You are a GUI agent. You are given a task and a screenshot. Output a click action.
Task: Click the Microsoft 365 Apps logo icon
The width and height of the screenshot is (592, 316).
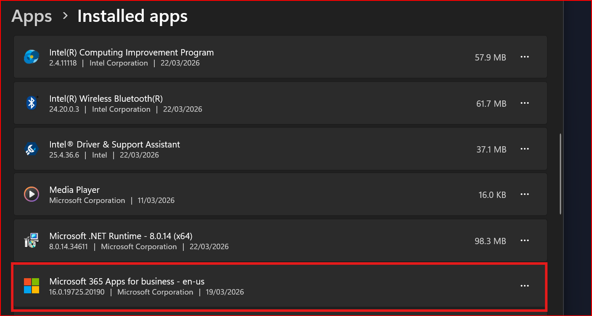(32, 286)
